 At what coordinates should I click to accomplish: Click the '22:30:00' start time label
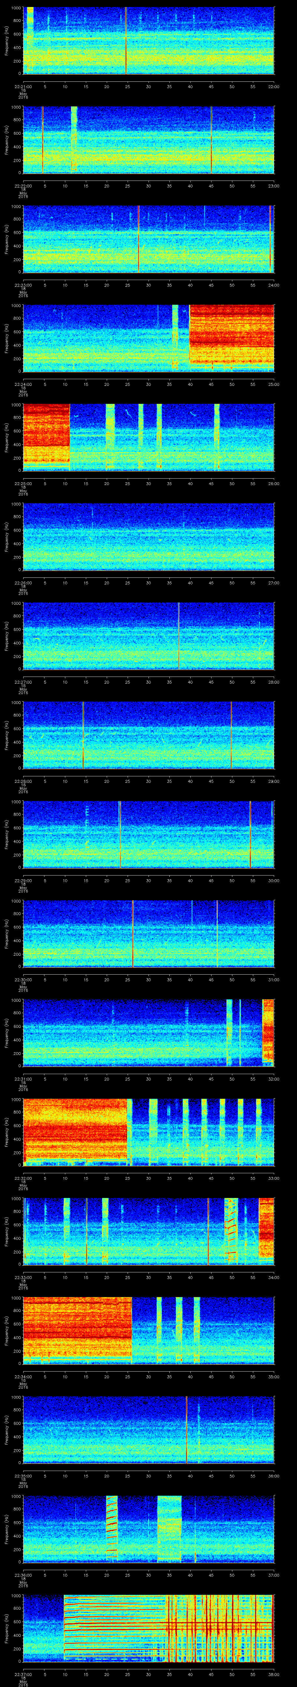(23, 979)
